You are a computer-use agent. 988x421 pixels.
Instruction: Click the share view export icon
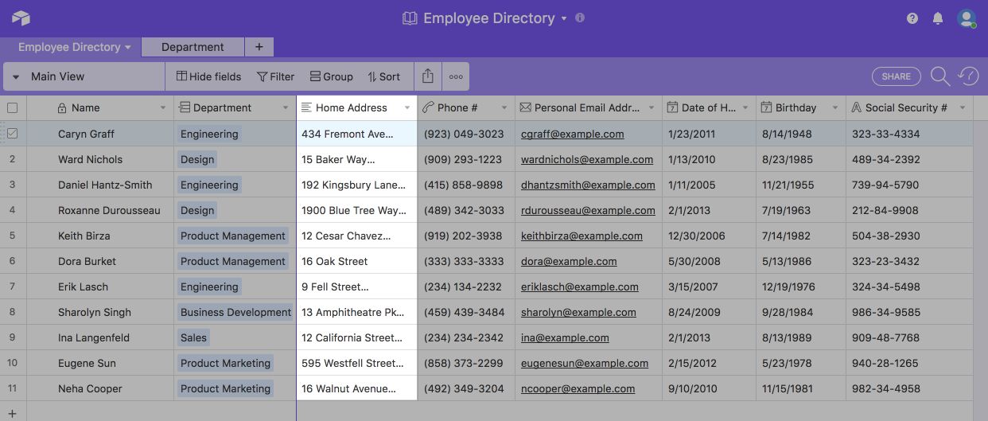tap(428, 76)
